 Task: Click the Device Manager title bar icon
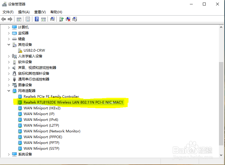tap(4, 4)
